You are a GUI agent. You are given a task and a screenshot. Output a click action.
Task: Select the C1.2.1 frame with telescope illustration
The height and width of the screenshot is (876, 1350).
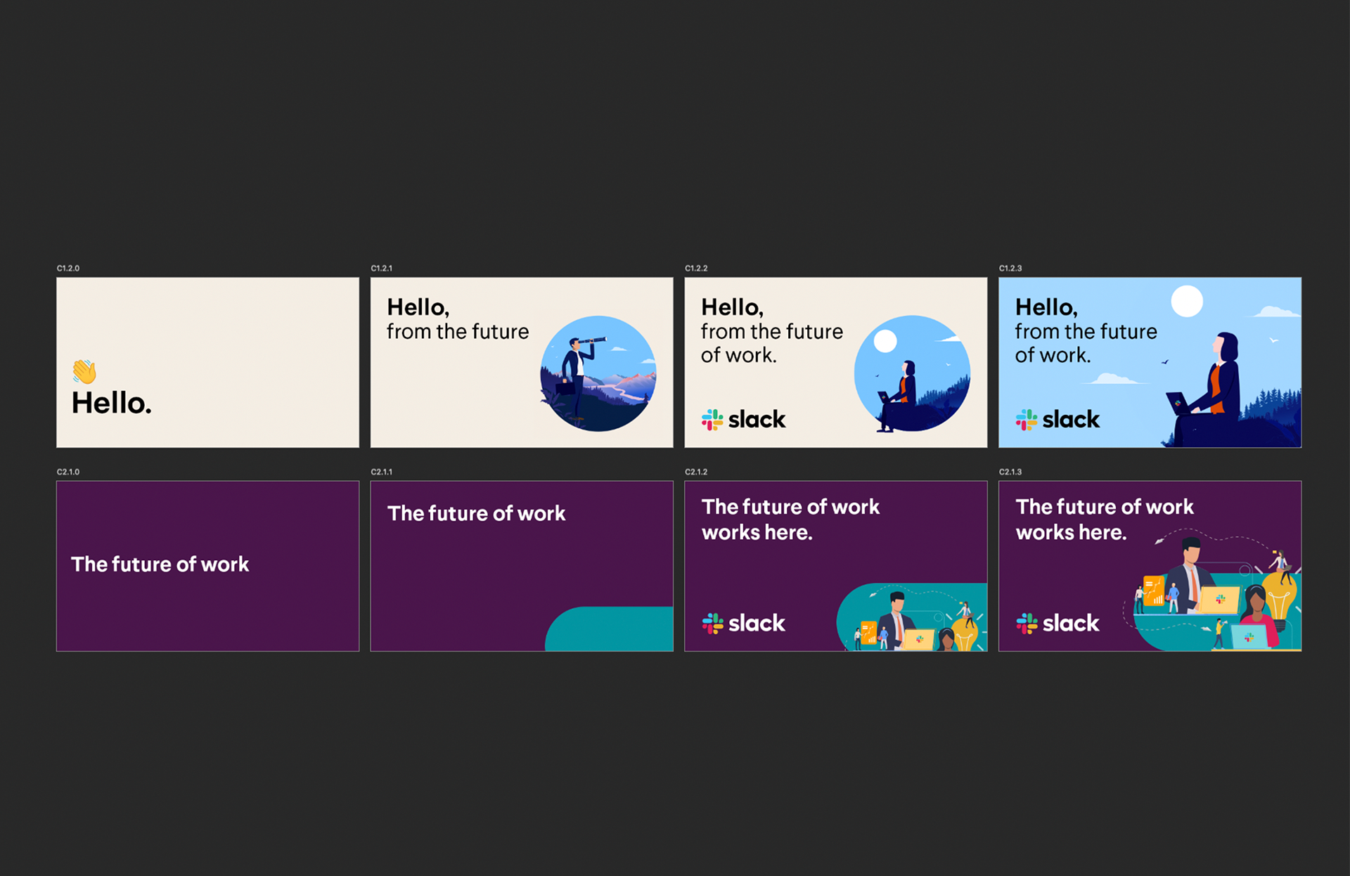[522, 362]
